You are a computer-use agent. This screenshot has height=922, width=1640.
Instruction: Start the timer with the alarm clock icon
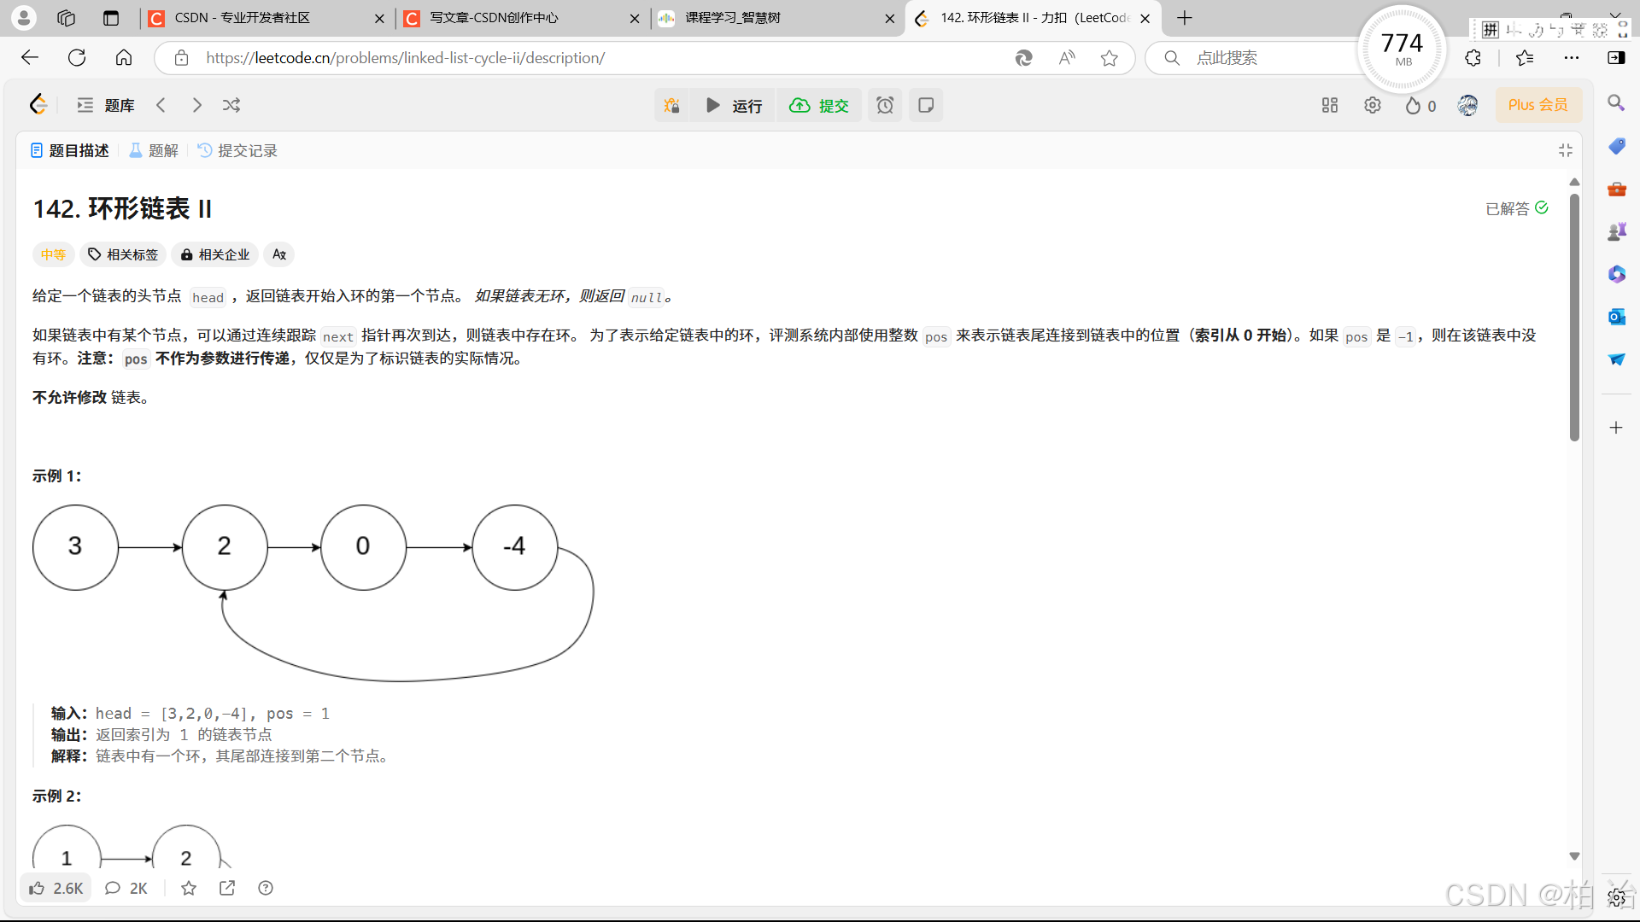click(885, 105)
